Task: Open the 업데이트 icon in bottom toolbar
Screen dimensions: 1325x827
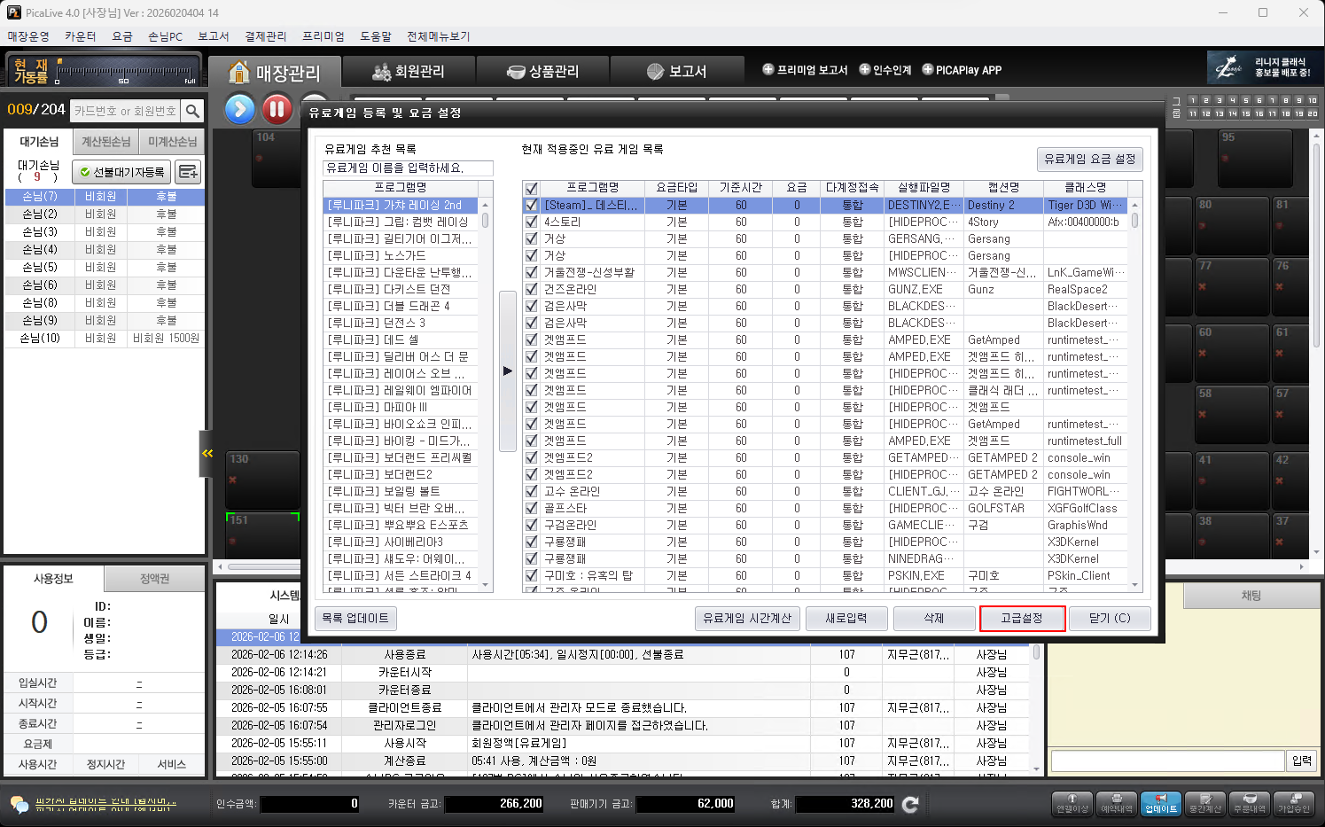Action: coord(1161,803)
